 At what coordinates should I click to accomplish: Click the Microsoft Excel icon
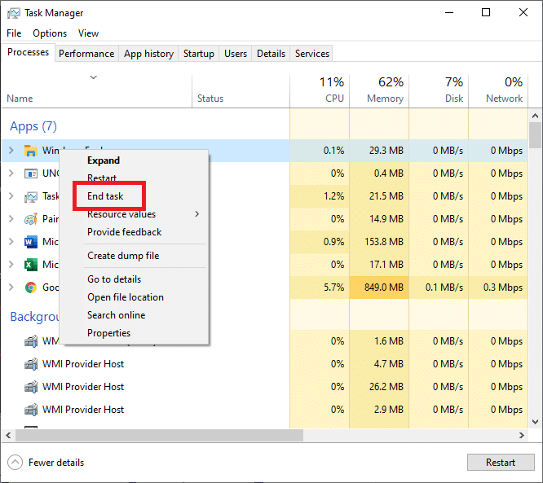(x=31, y=265)
